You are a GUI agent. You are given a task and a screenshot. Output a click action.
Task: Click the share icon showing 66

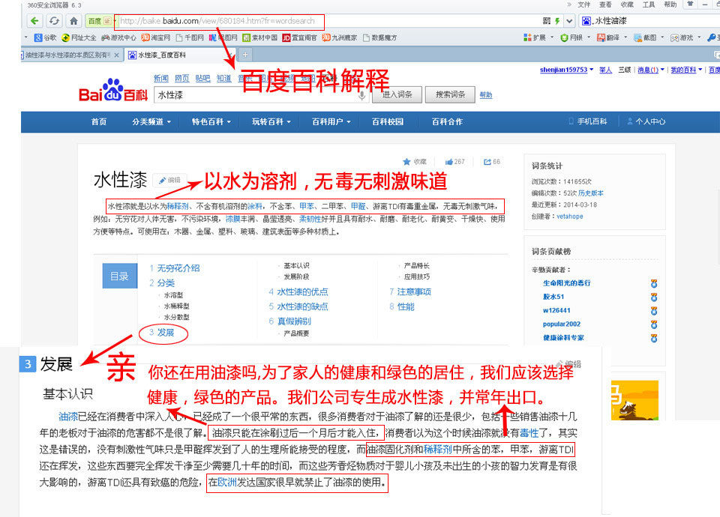pos(487,162)
